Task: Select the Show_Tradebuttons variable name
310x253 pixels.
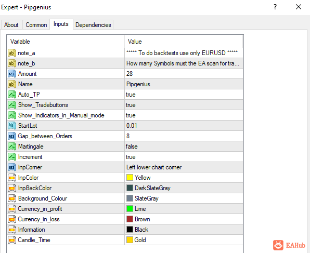Action: click(x=43, y=105)
